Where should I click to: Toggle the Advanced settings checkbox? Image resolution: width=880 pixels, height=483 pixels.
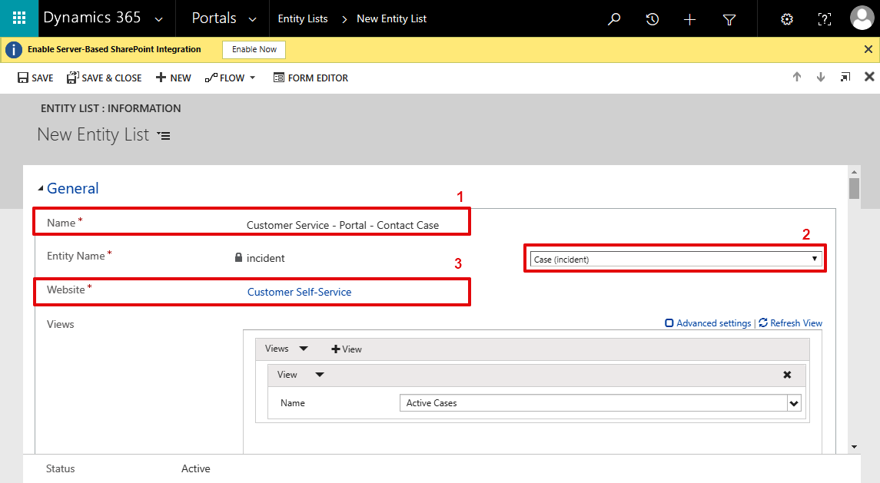(669, 323)
